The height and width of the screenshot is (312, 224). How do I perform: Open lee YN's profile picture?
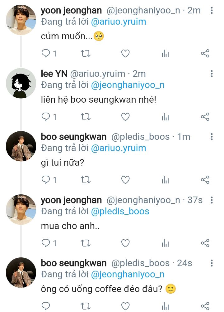(x=21, y=83)
